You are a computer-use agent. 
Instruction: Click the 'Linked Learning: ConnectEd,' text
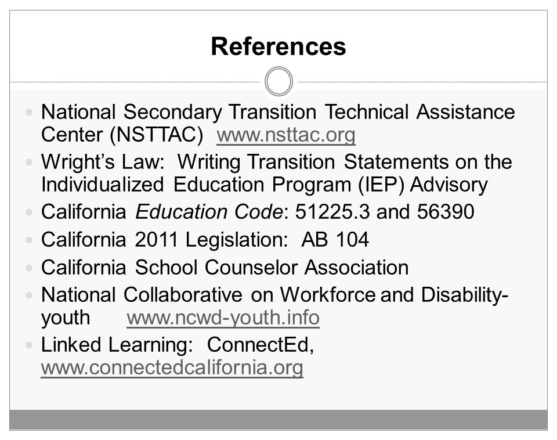coord(178,345)
